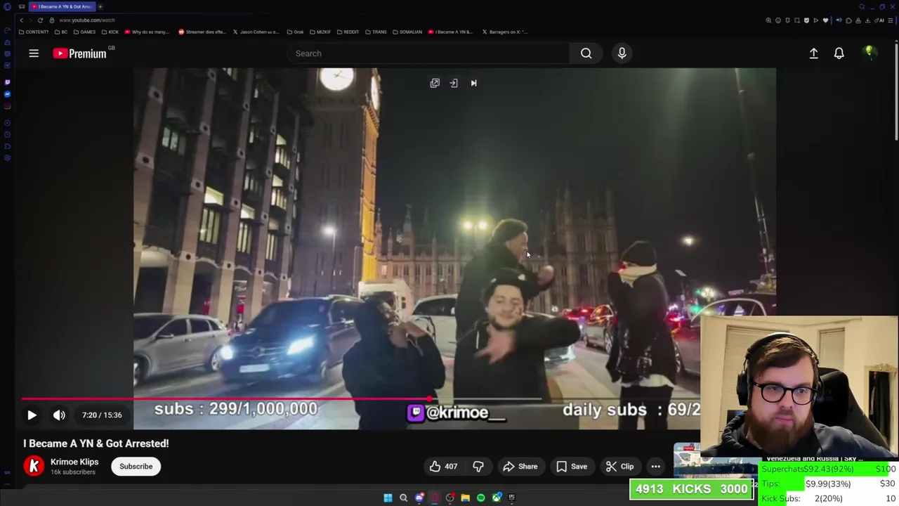Open browser easy setup sliders icon
Screen dimensions: 899x506
point(891,20)
